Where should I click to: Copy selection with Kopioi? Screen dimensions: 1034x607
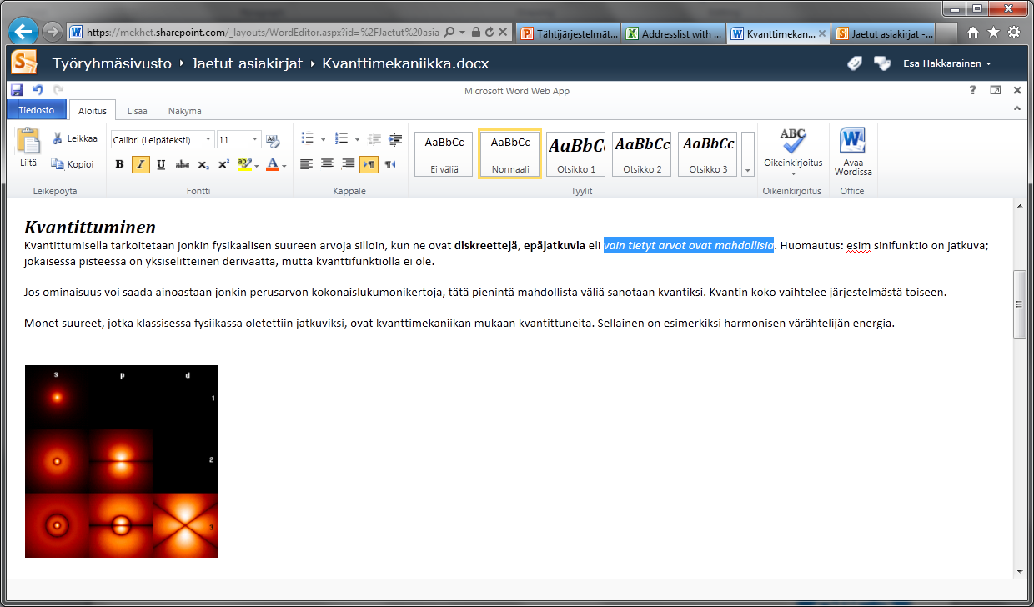coord(73,164)
